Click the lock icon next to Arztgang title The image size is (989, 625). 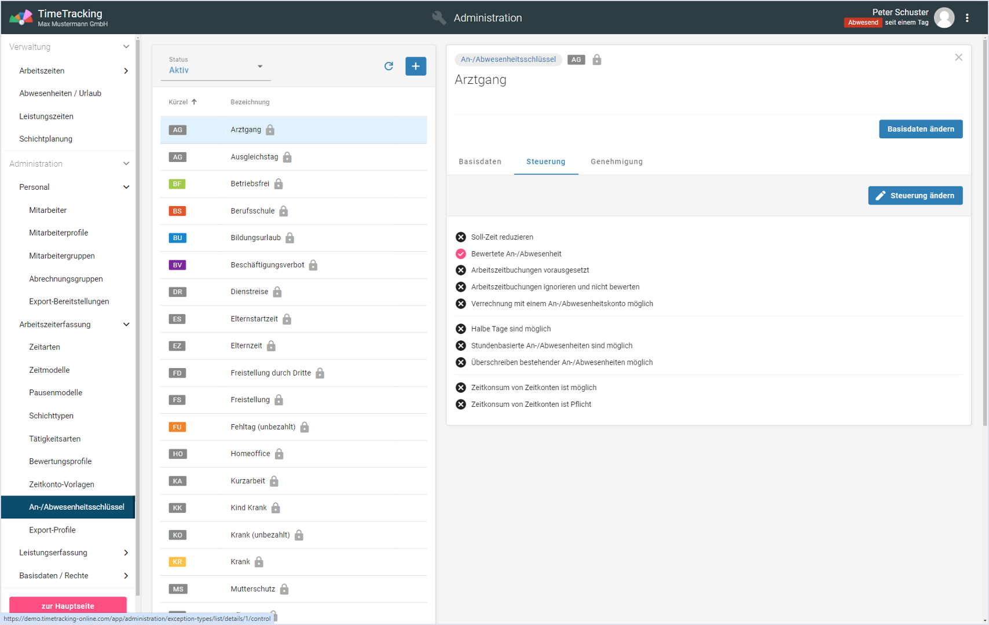pos(596,60)
